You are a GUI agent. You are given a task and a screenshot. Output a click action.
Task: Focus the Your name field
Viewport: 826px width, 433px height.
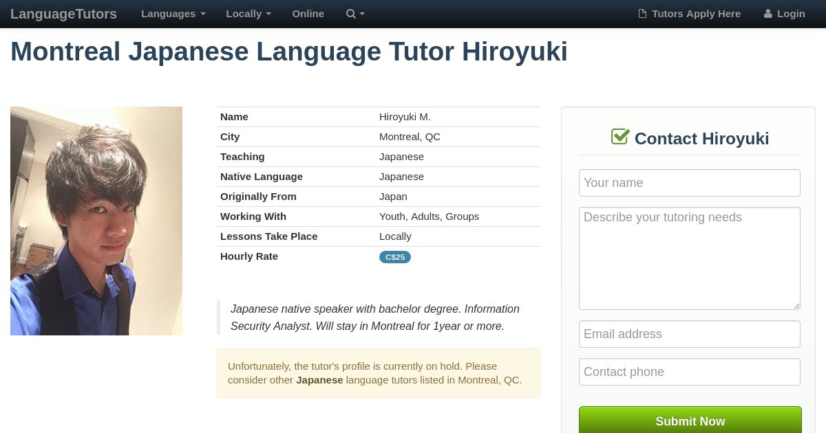690,183
